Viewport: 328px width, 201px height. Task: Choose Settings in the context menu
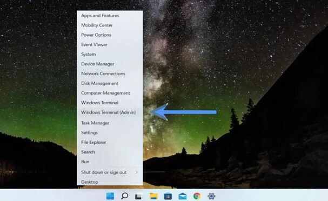coord(110,132)
